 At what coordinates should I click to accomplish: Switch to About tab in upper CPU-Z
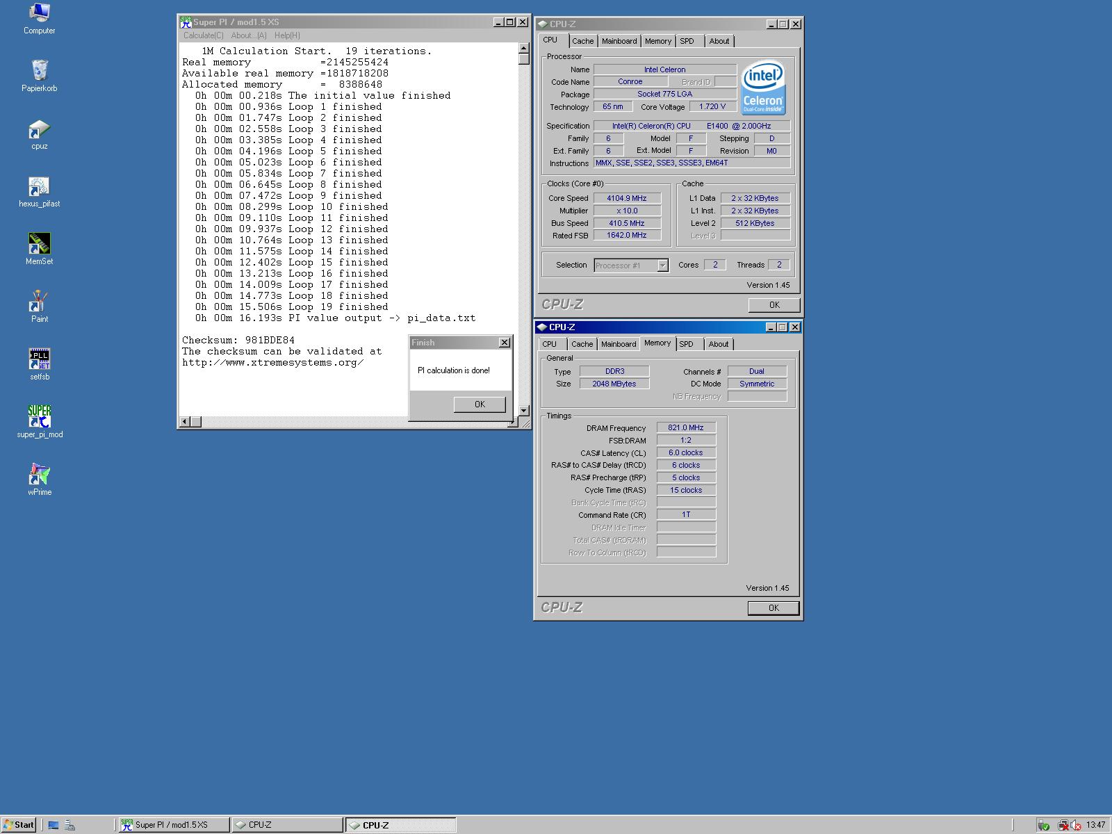pos(719,41)
